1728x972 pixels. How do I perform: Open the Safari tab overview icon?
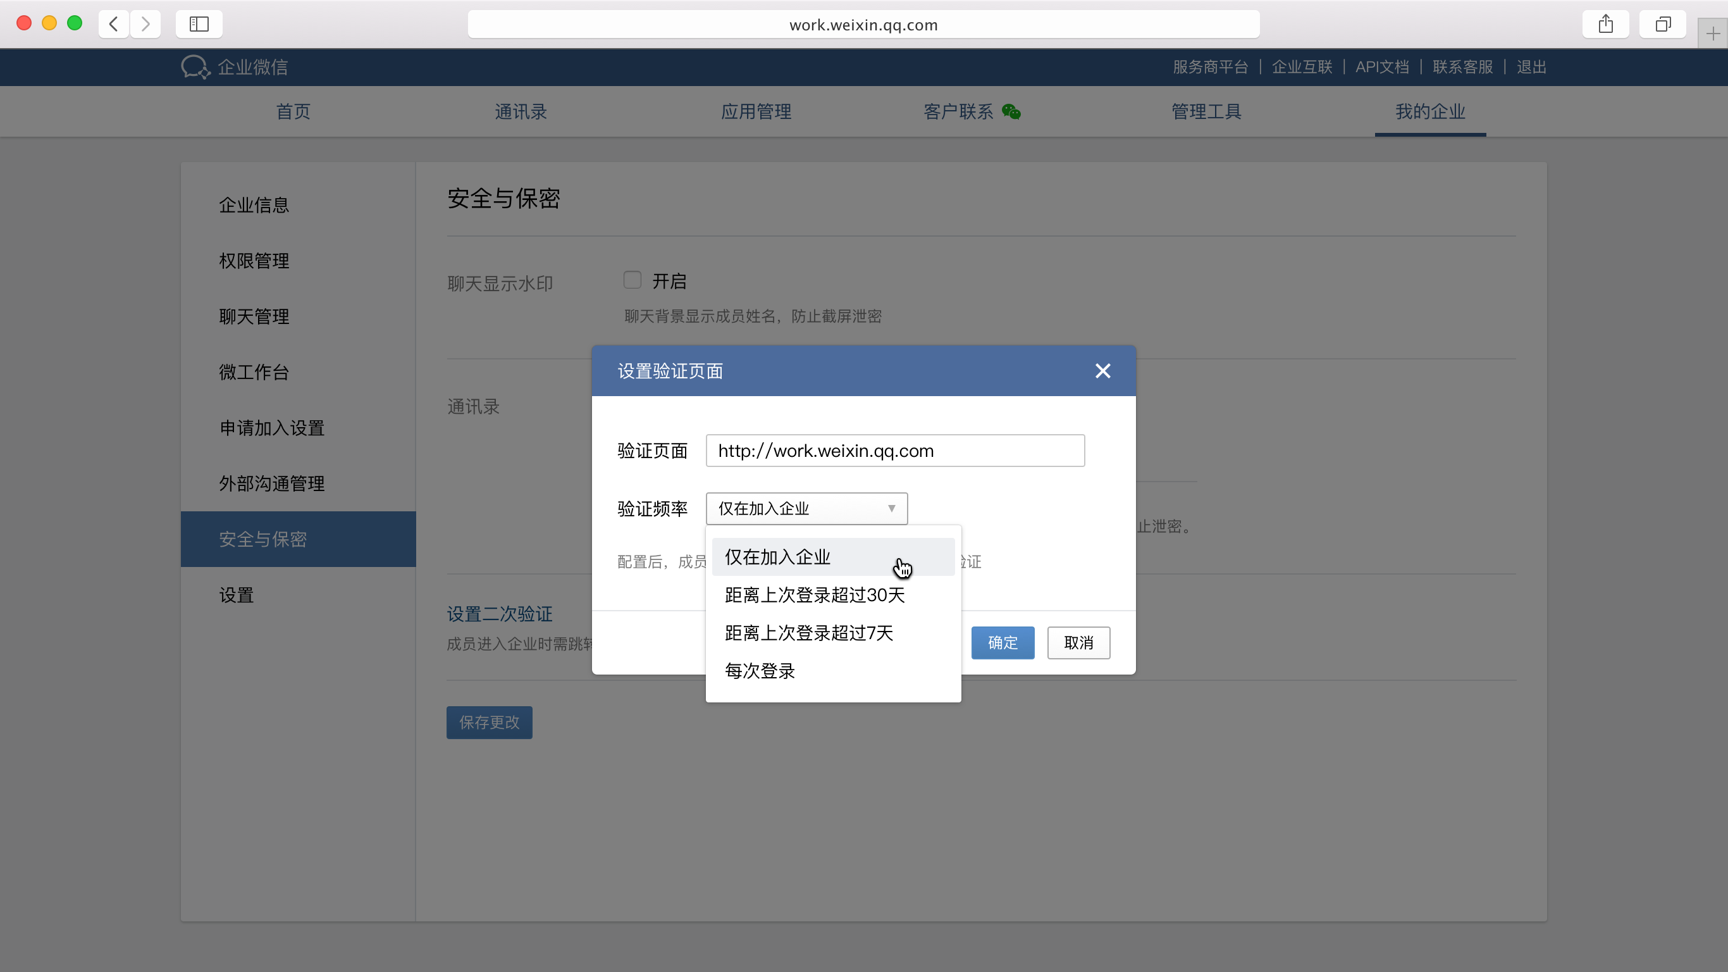click(x=1662, y=24)
